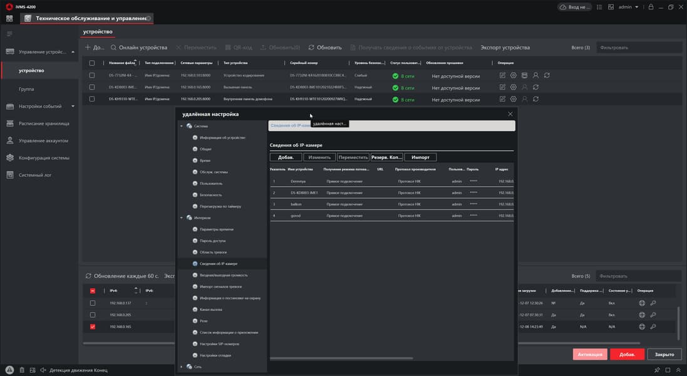Click refresh icon in DS-KD8003-IME row
This screenshot has width=687, height=376.
(x=535, y=88)
